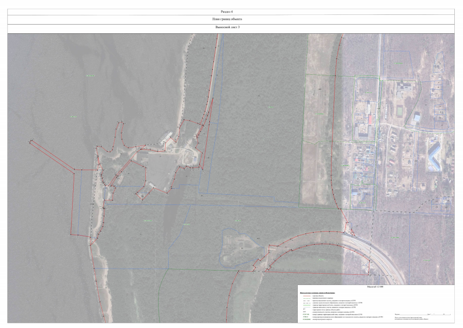Screen dimensions: 463x328
Task: Click the topmost green label in the water
Action: (91, 76)
